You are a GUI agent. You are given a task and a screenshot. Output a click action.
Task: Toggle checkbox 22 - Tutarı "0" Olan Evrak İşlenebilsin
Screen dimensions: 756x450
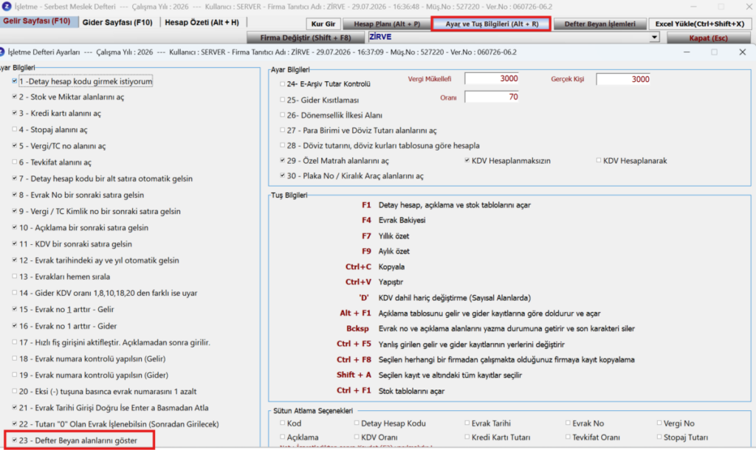point(15,423)
